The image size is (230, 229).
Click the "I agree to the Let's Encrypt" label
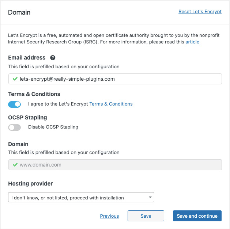pyautogui.click(x=58, y=104)
